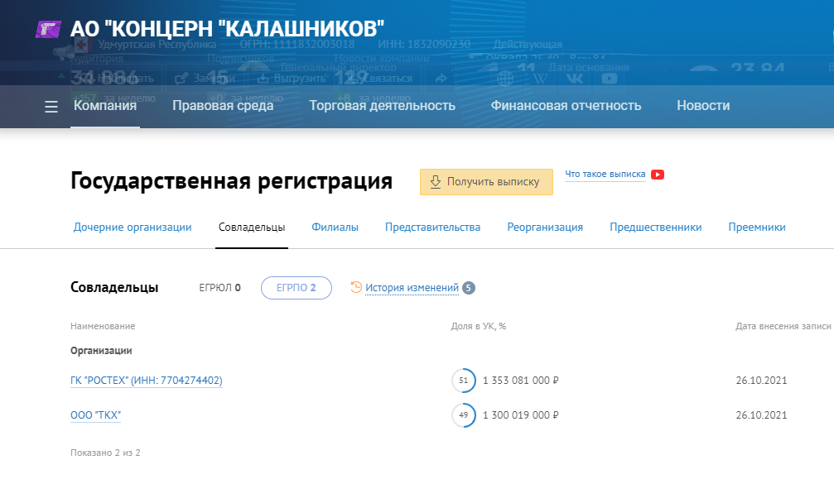Image resolution: width=834 pixels, height=484 pixels.
Task: Switch to the ЕГРЮЛ 0 source filter
Action: 219,288
